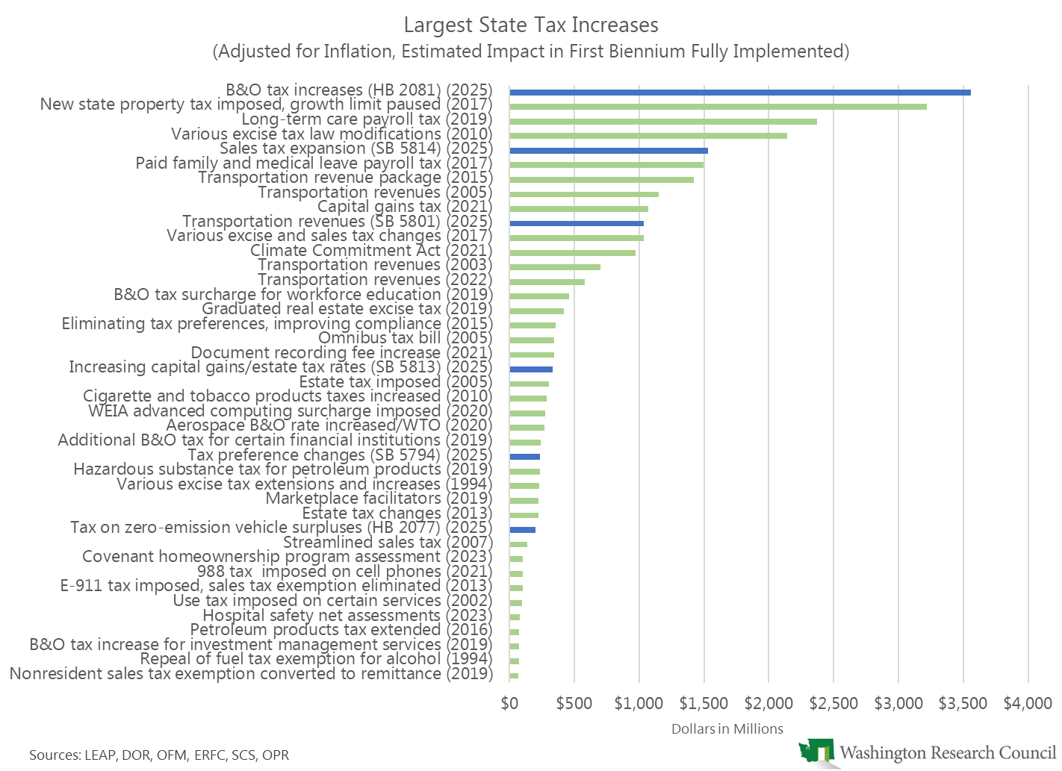Click the Sources: LEAP, DOR, OFM footnote text

pos(159,755)
